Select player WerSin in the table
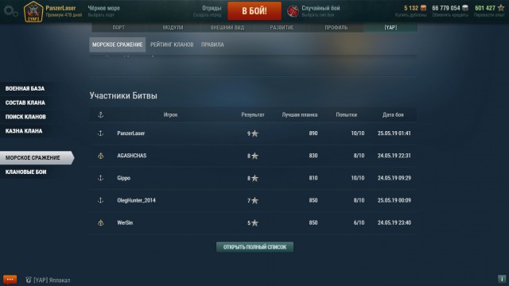The width and height of the screenshot is (509, 286). click(125, 222)
